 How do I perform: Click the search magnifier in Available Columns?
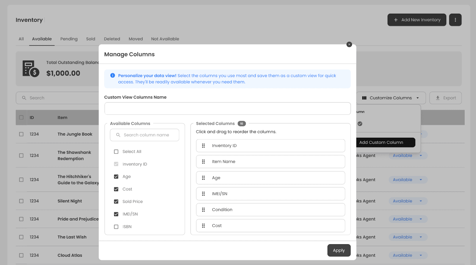click(x=118, y=135)
